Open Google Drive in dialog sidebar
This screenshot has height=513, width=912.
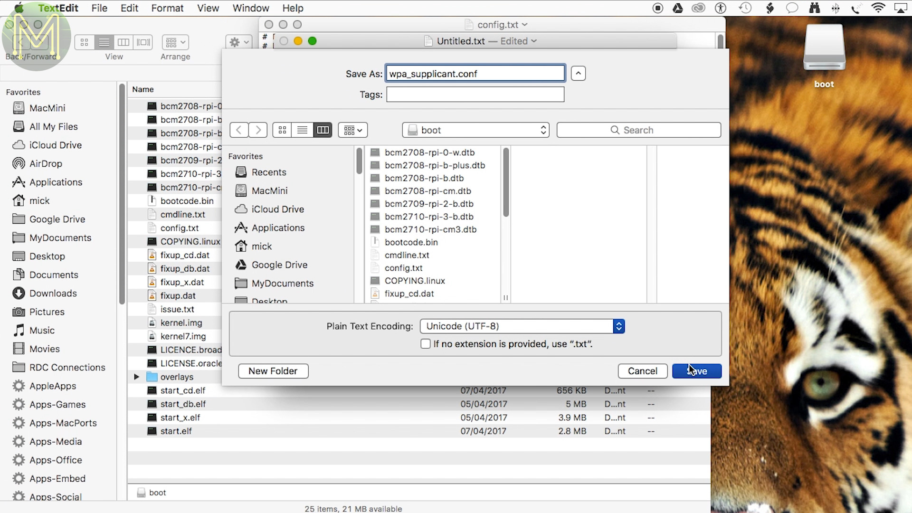point(279,265)
